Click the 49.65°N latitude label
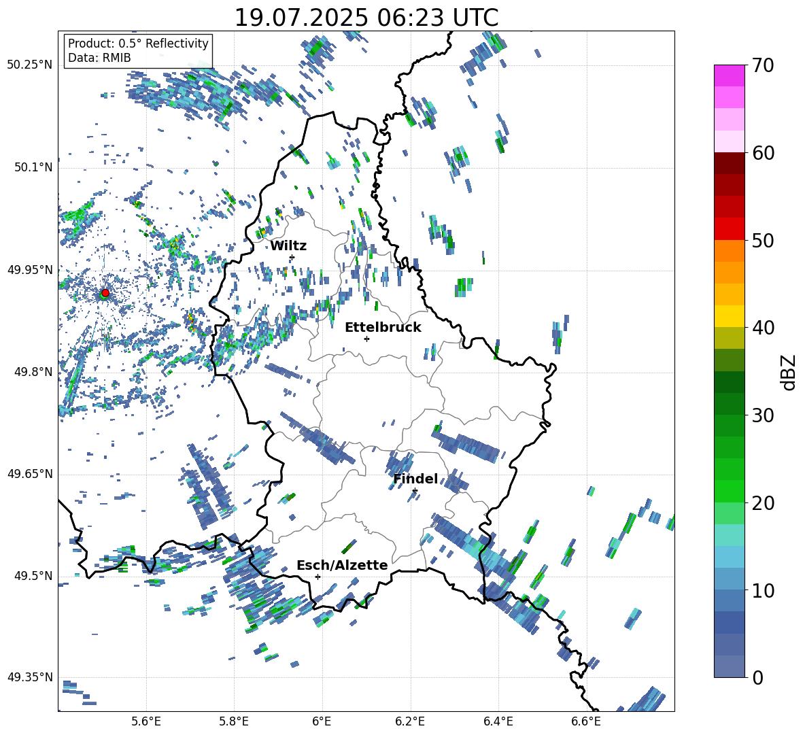The height and width of the screenshot is (735, 805). tap(30, 473)
